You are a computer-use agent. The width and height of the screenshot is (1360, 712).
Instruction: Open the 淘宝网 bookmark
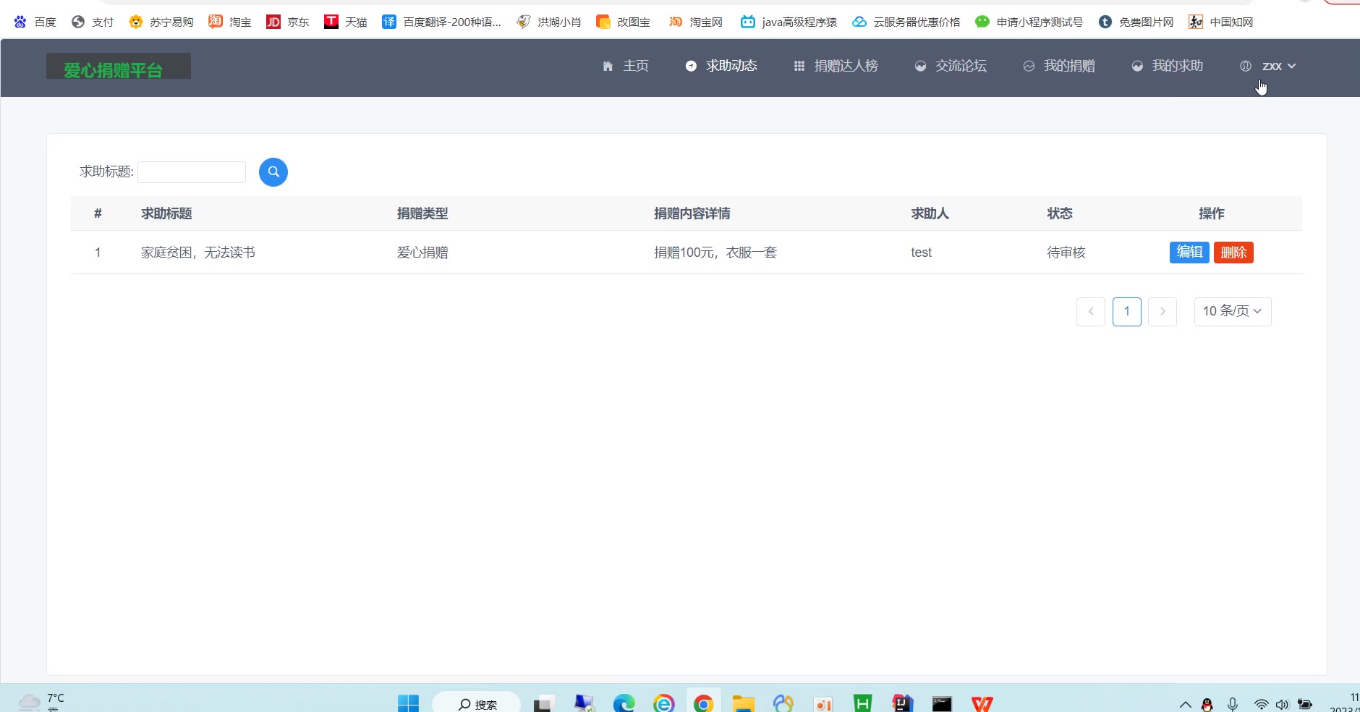696,22
